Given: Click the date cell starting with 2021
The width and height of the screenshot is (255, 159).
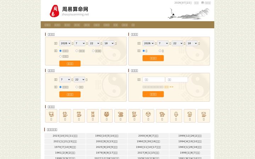Looking at the screenshot, I should coord(65,141).
